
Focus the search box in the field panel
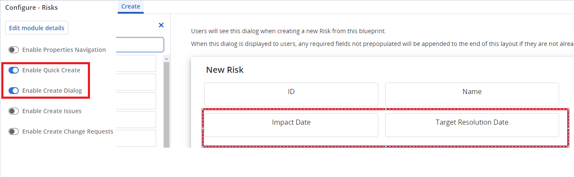point(140,45)
